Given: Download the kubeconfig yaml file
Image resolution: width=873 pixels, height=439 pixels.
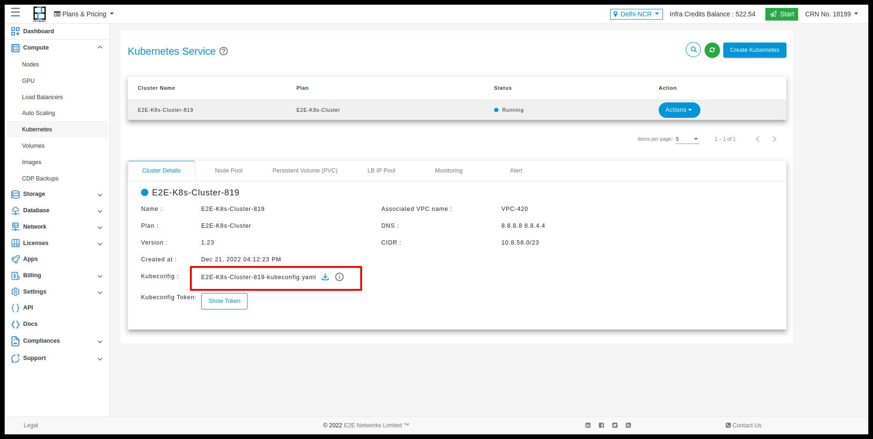Looking at the screenshot, I should pos(325,277).
